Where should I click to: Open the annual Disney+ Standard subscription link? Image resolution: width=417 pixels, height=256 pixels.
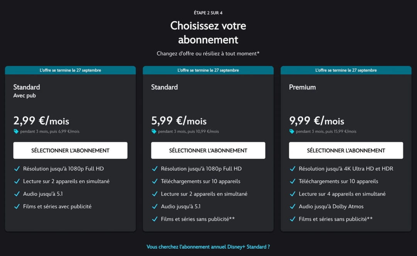pos(208,247)
